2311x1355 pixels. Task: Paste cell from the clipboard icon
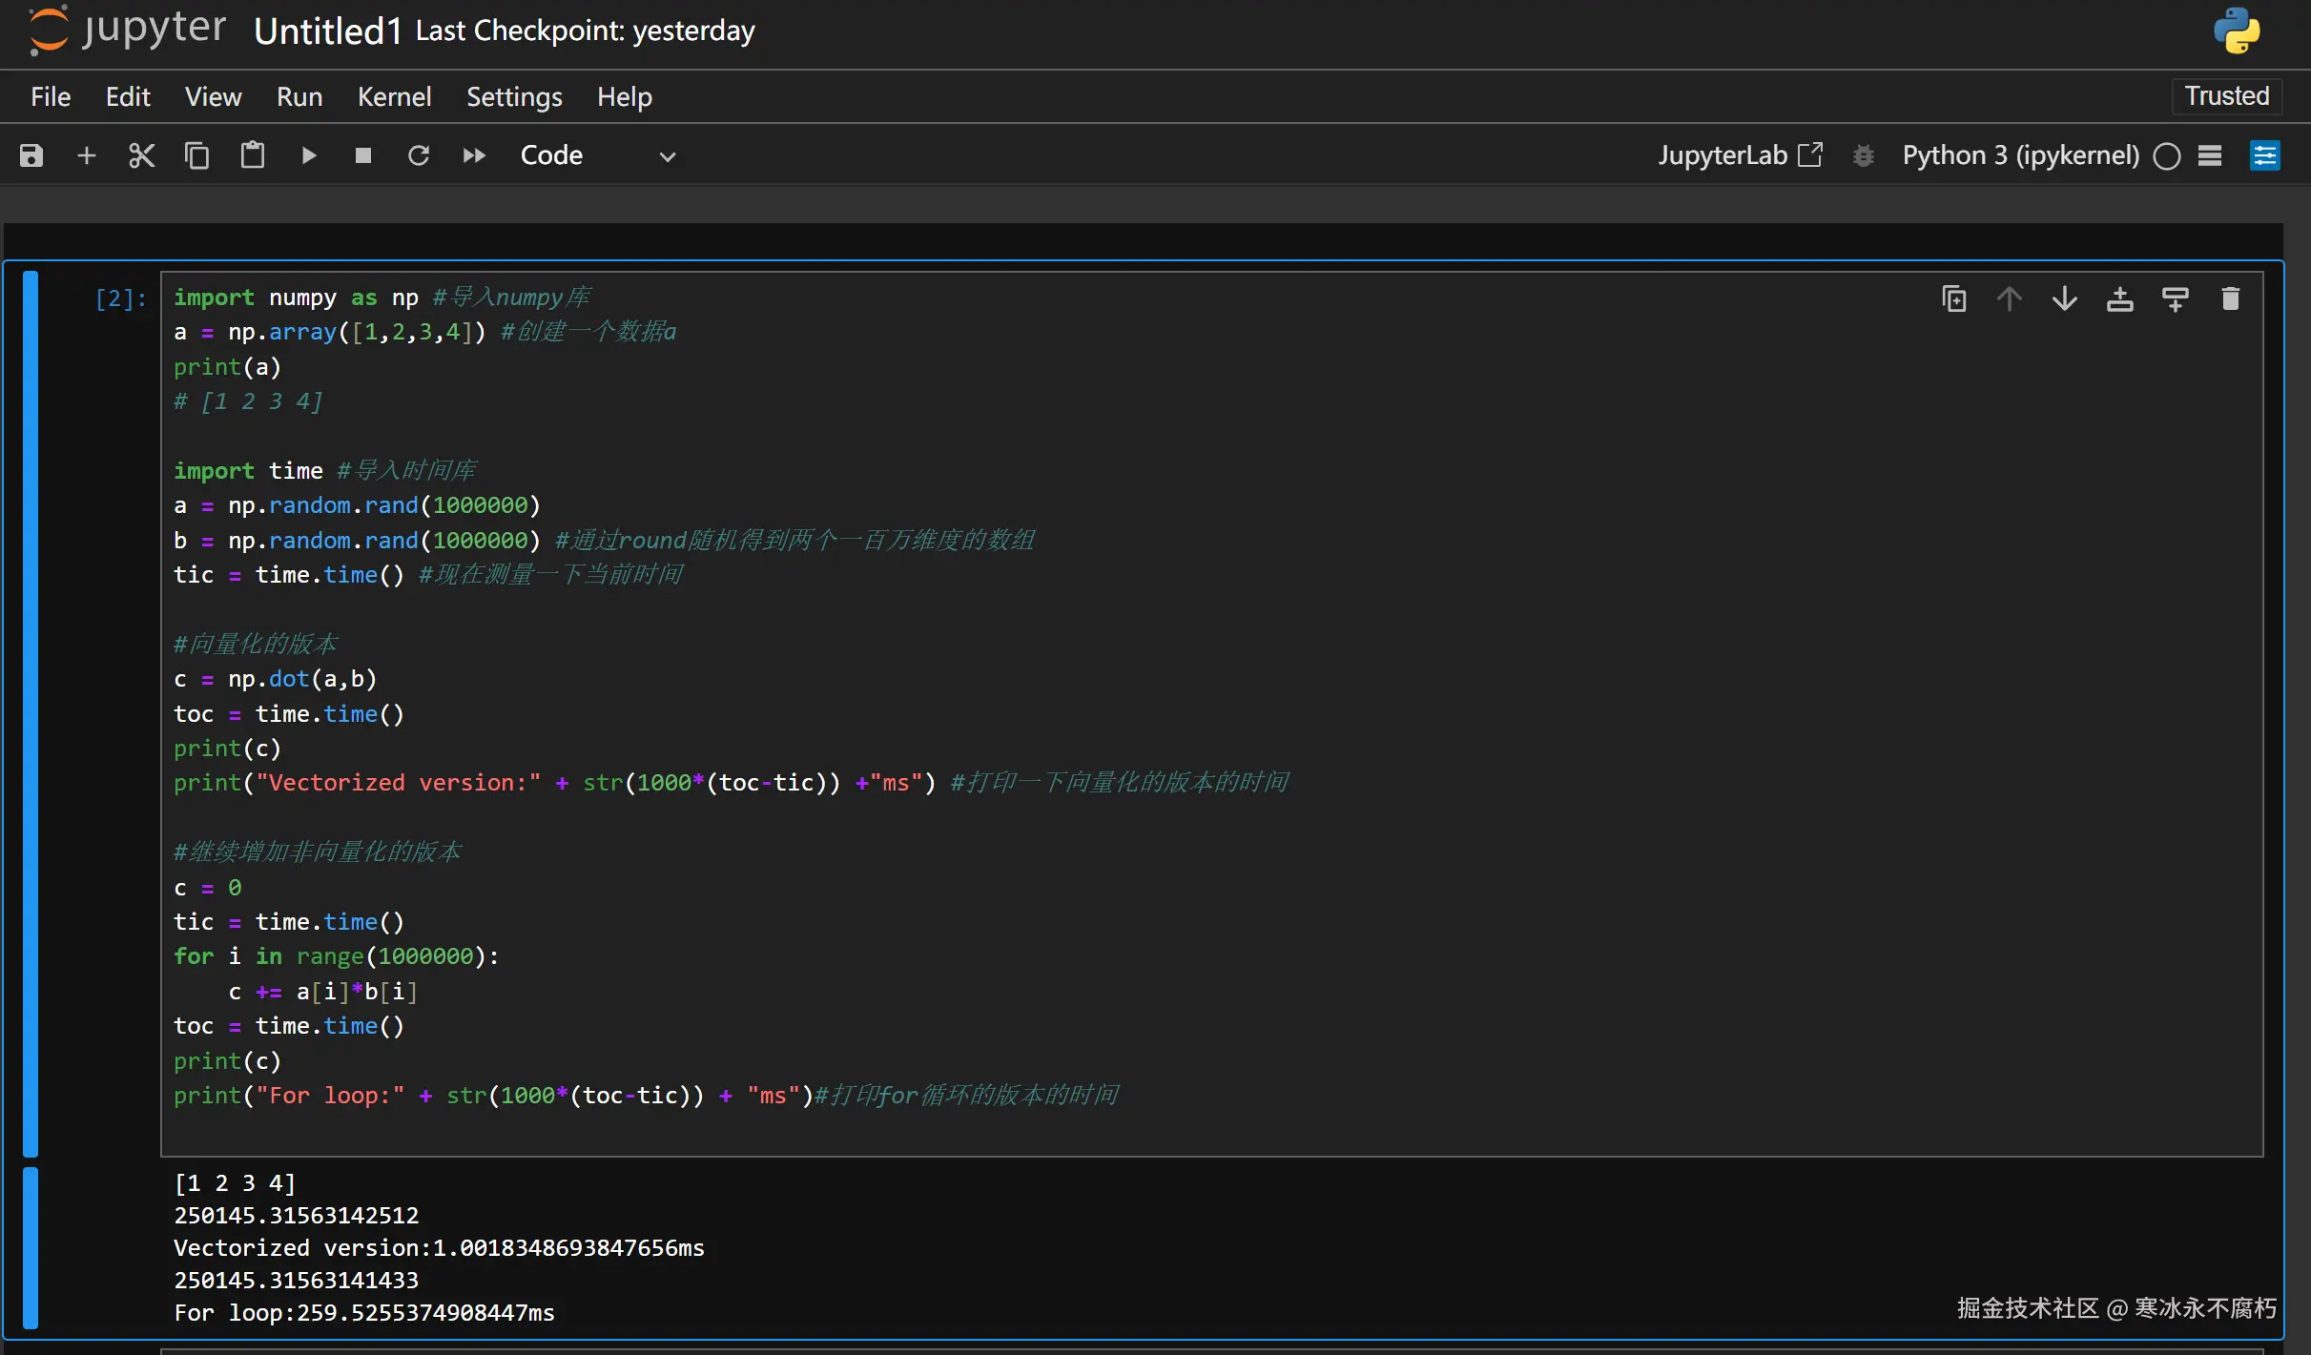(x=253, y=155)
